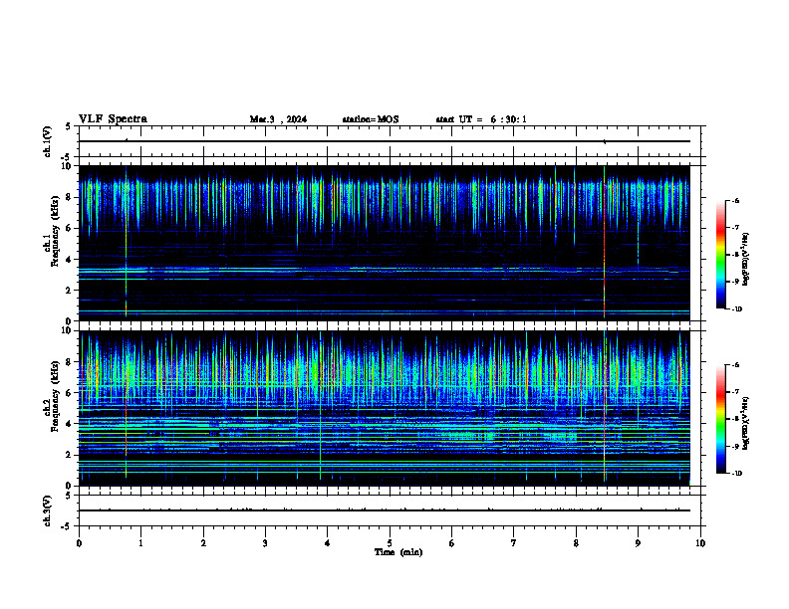Click time axis tick label "3"
Viewport: 789px width, 609px height.
click(x=265, y=543)
